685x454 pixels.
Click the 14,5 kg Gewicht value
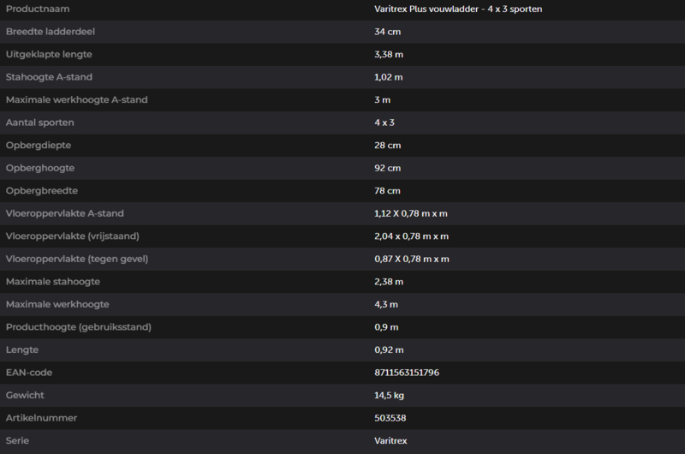click(389, 395)
